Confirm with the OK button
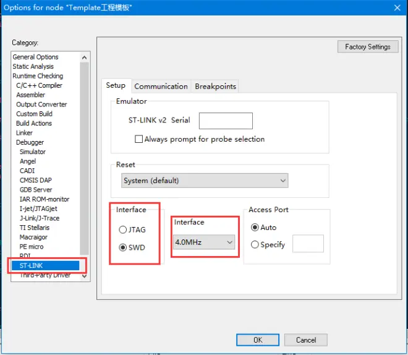The image size is (408, 355). click(x=258, y=340)
